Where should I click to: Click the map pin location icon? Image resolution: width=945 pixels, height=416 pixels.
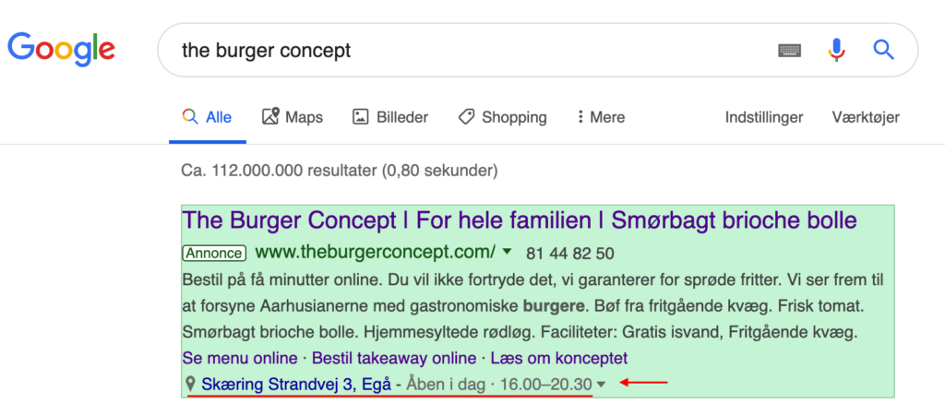(190, 384)
